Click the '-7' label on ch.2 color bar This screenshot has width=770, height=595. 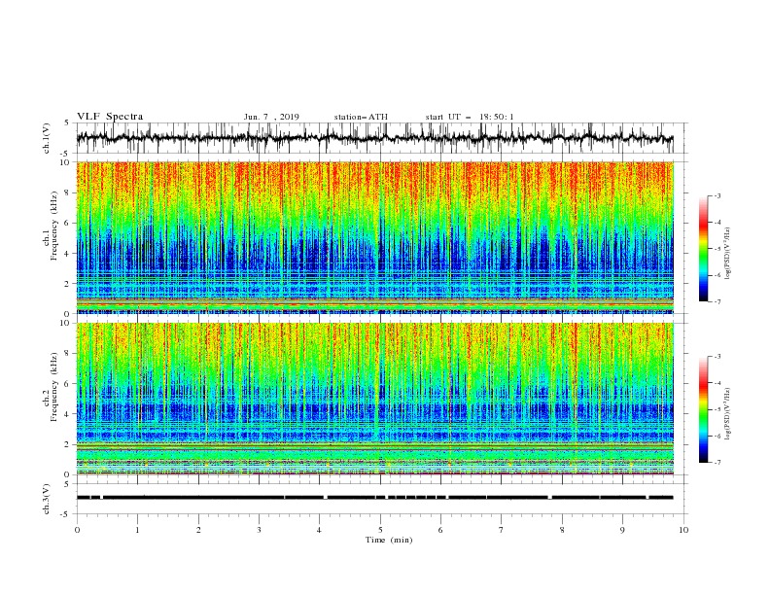point(717,463)
